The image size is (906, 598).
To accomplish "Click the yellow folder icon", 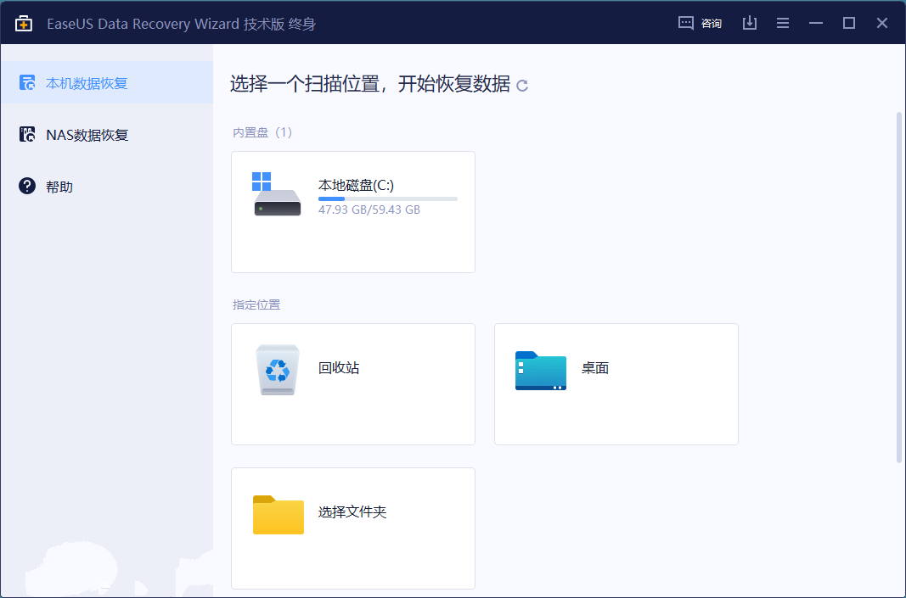I will tap(278, 515).
